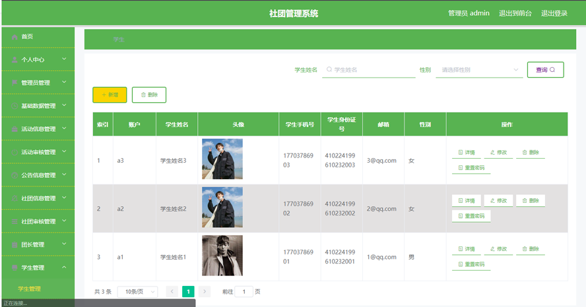
Task: Expand 基础数据管理 menu chevron
Action: (x=64, y=105)
